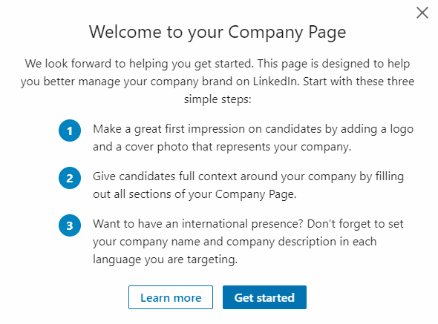Click the 'We look forward to helping' intro line
Viewport: 438px width, 324px height.
tap(218, 64)
